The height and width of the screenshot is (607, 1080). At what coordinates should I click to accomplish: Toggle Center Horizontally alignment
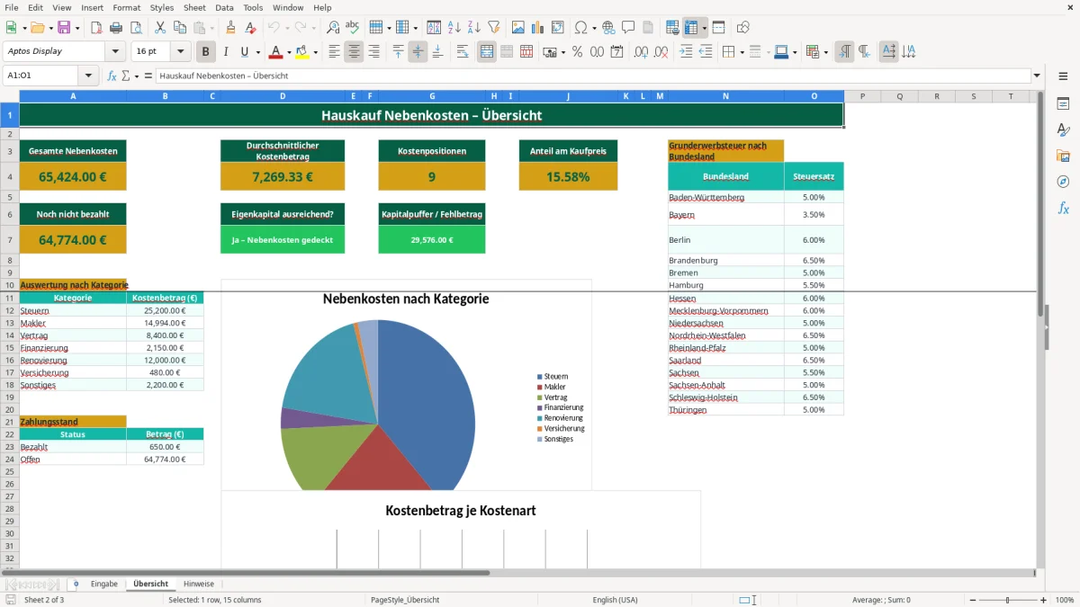354,51
